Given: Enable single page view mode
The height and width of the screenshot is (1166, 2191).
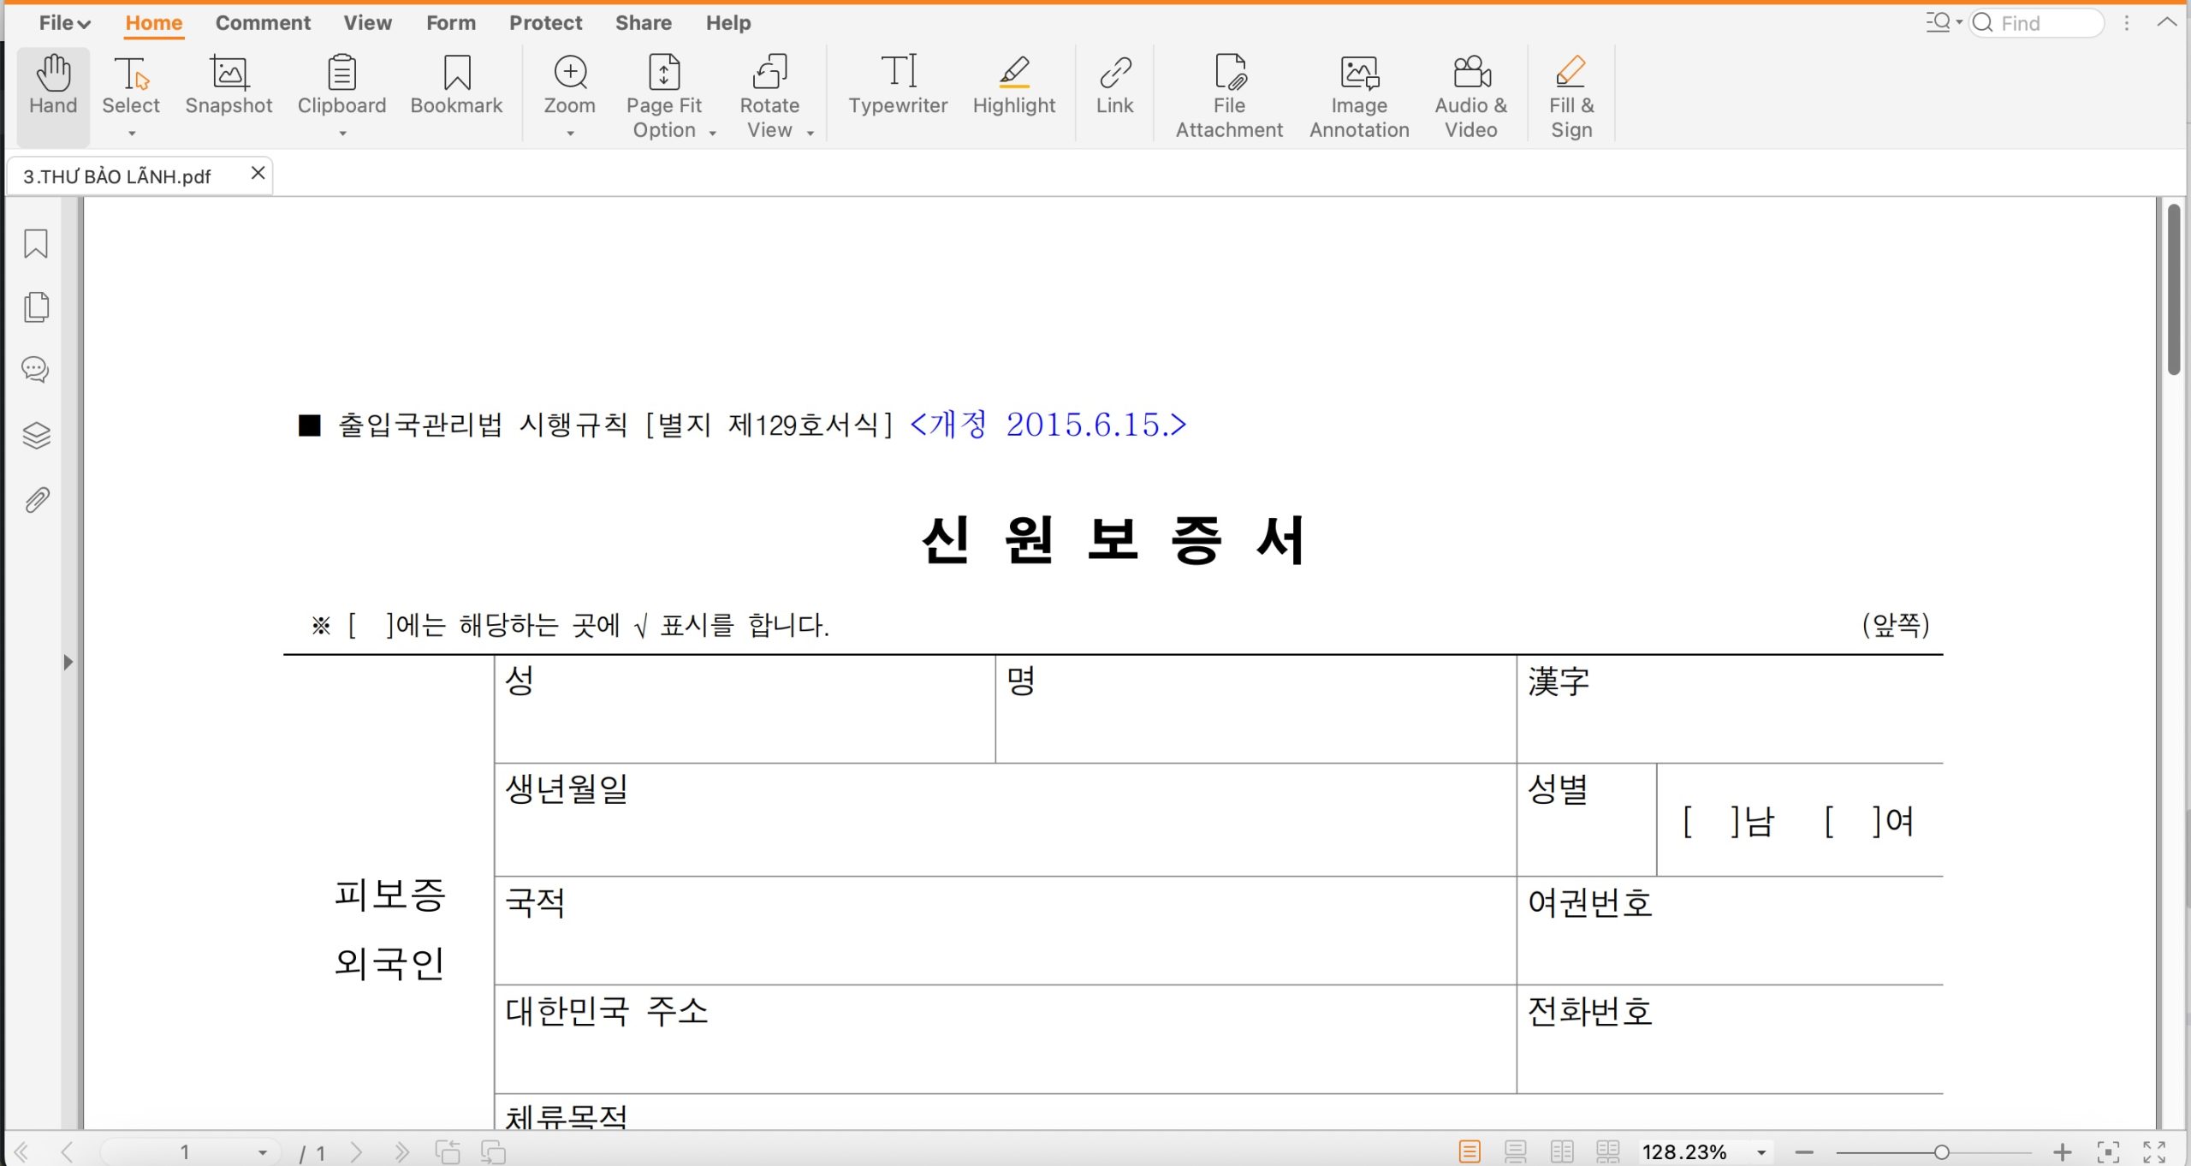Looking at the screenshot, I should [x=1470, y=1151].
